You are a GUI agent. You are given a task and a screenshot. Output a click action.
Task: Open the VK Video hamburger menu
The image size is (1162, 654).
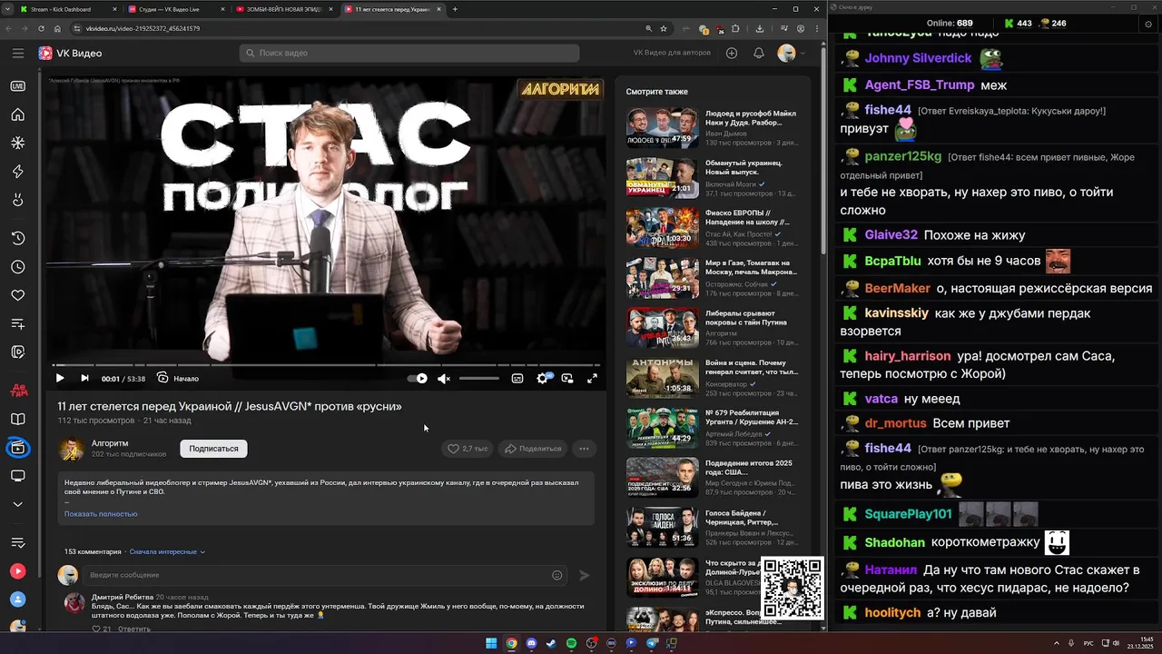pyautogui.click(x=18, y=54)
